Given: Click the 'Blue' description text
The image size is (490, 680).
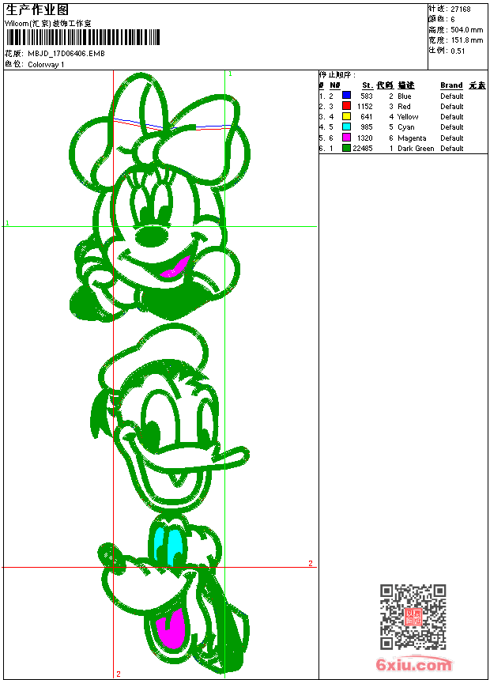Looking at the screenshot, I should (404, 96).
